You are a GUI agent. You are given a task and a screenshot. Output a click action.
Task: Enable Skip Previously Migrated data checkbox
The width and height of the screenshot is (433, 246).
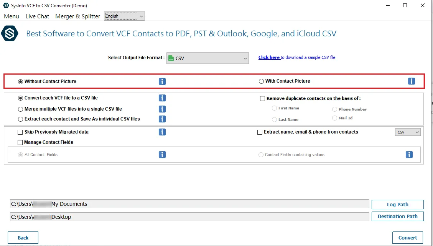point(20,132)
